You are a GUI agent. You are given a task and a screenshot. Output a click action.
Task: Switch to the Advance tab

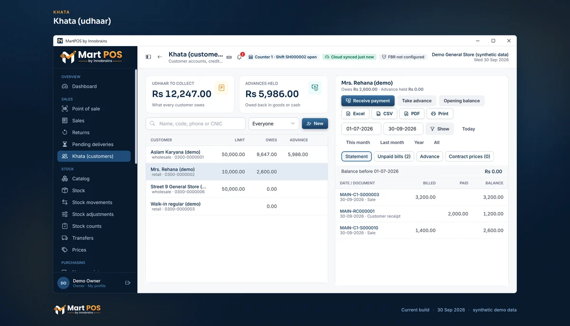430,156
